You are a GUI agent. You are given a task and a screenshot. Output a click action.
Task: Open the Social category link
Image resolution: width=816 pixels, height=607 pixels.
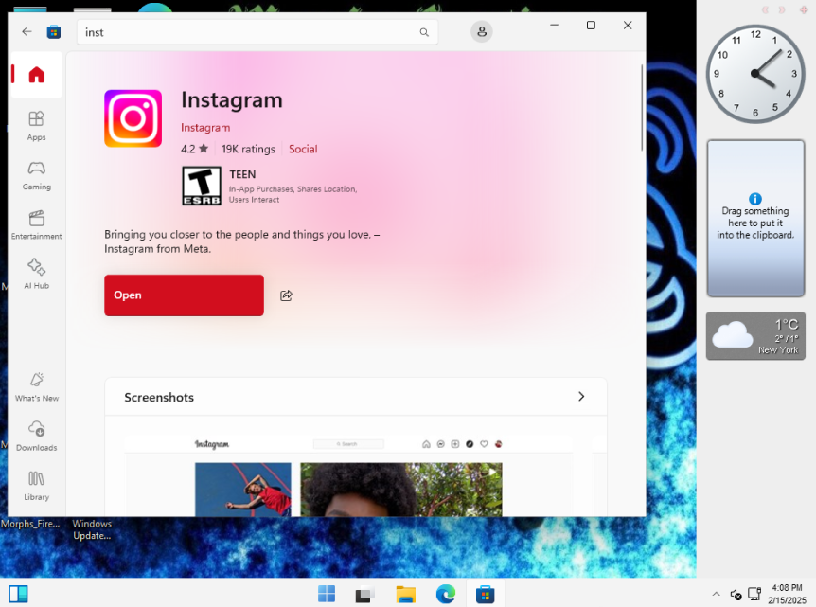click(303, 149)
